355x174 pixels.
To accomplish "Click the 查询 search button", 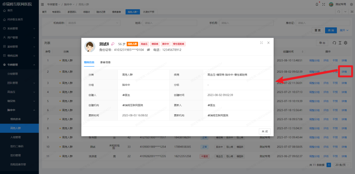I will click(331, 30).
